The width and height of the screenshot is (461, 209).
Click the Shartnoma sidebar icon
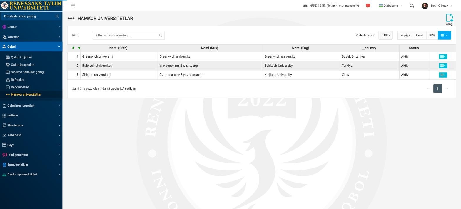pos(4,125)
